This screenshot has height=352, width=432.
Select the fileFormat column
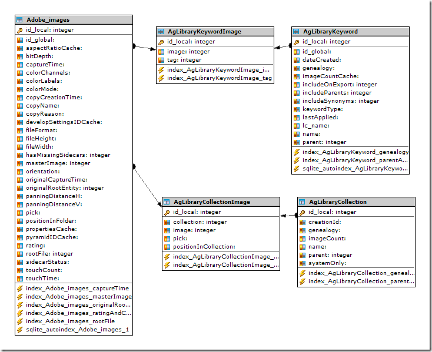[x=42, y=130]
